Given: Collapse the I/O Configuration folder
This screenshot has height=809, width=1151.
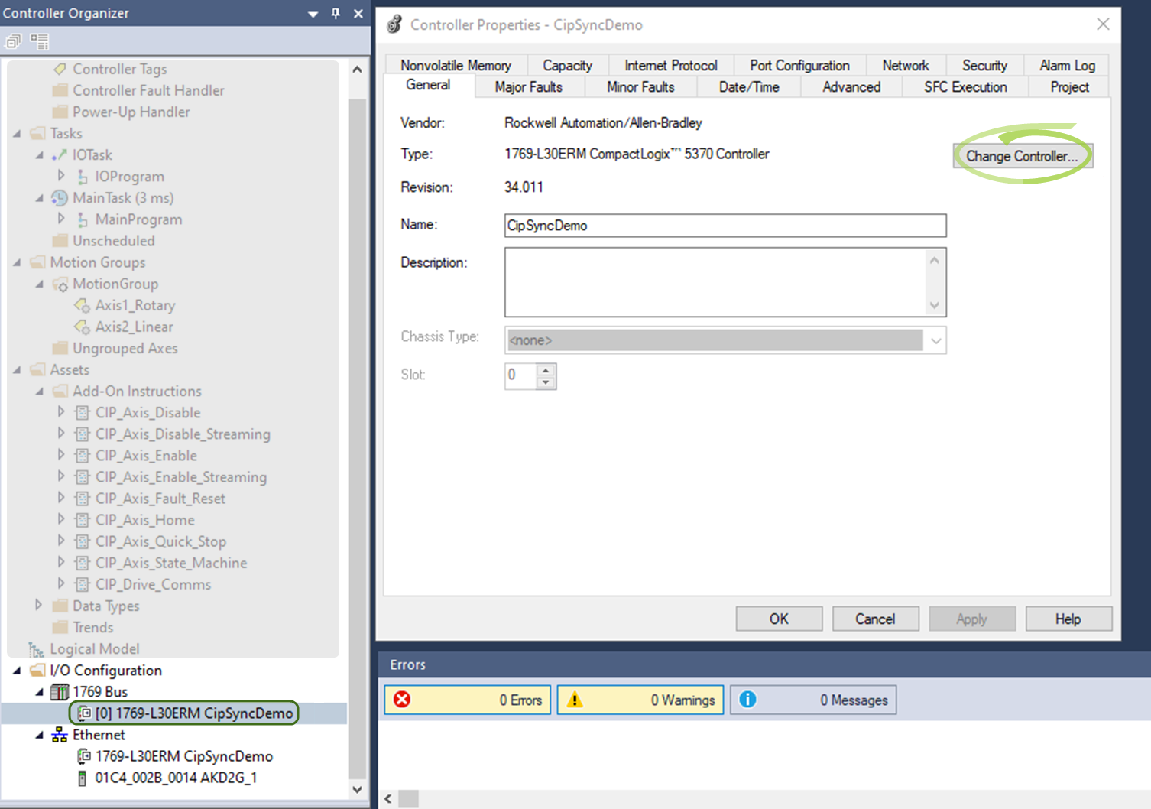Looking at the screenshot, I should tap(17, 671).
